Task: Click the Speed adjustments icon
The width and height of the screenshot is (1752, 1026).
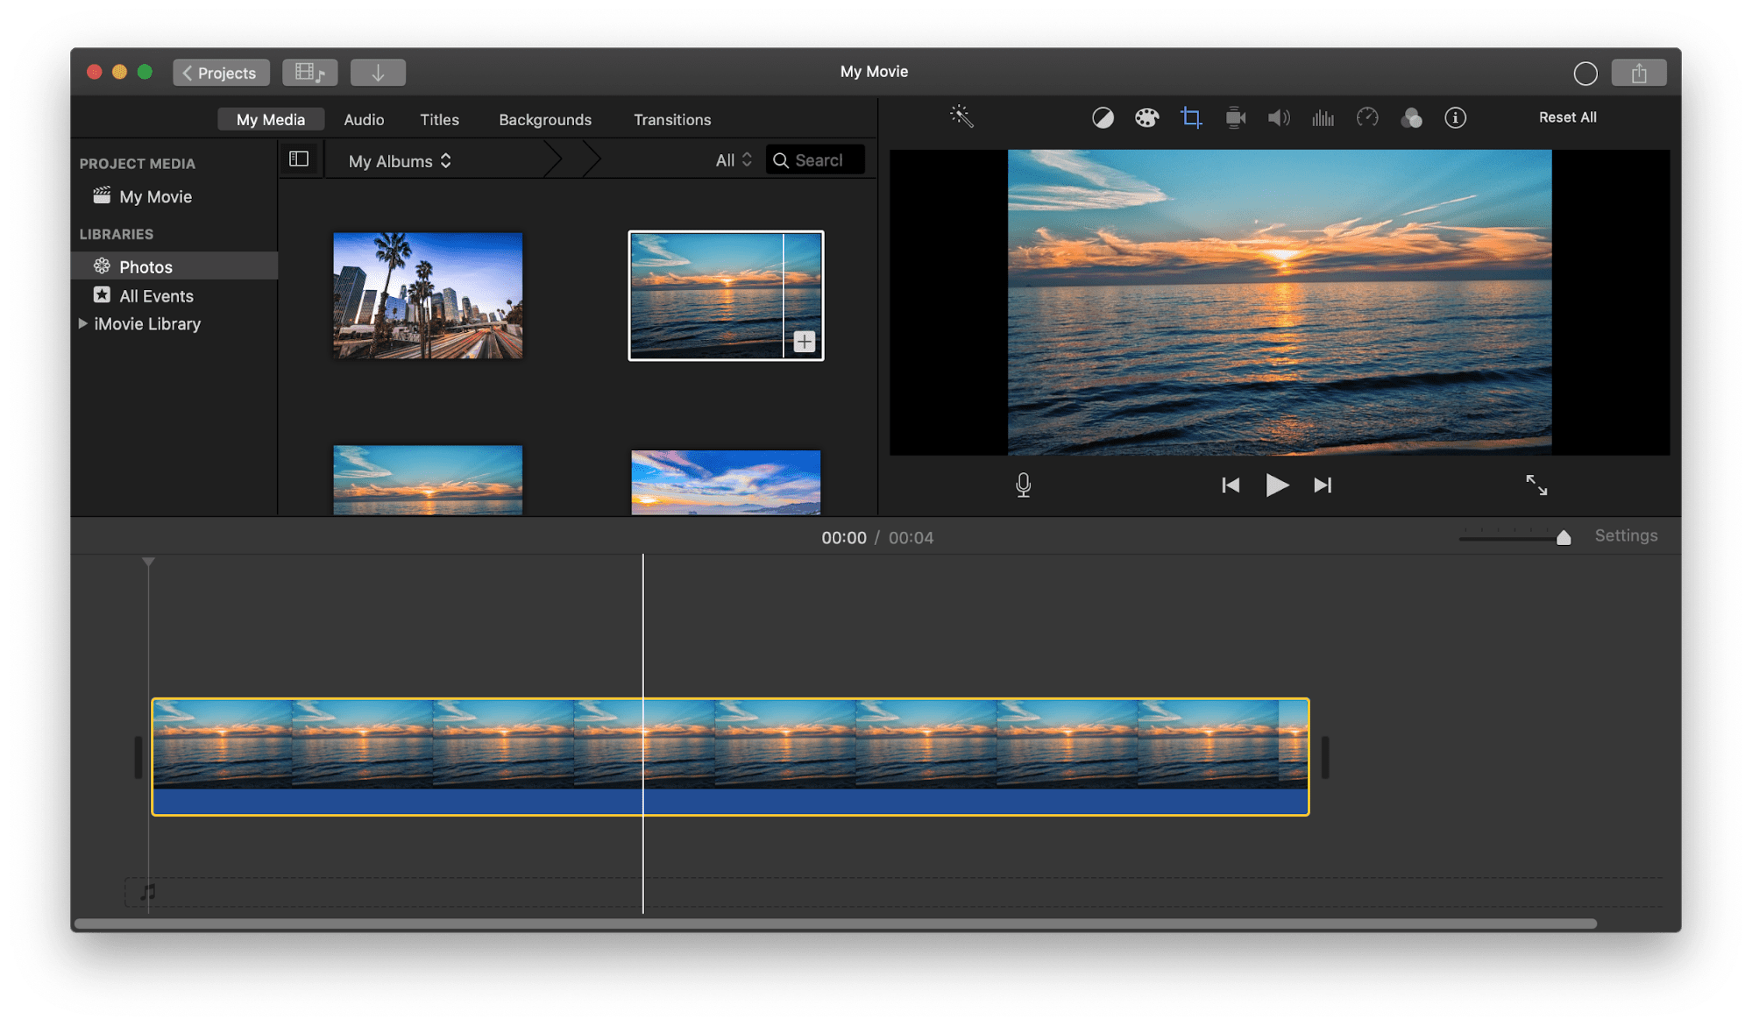Action: [1365, 116]
